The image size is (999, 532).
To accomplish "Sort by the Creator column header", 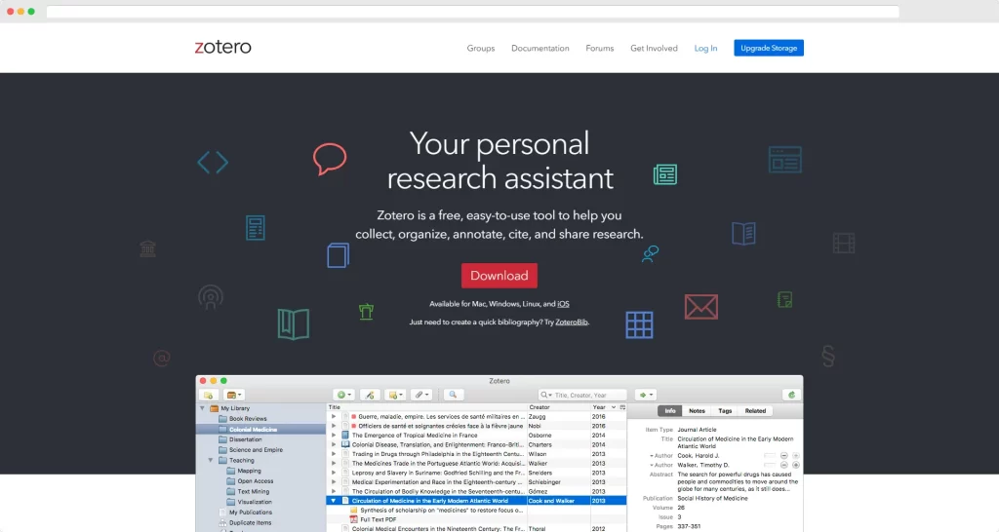I will [x=558, y=407].
